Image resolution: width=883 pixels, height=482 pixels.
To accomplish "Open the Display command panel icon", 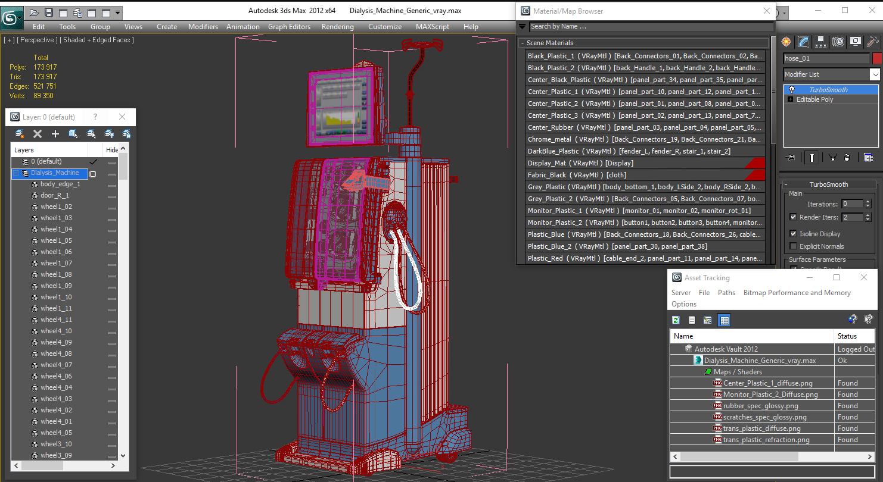I will pos(854,42).
